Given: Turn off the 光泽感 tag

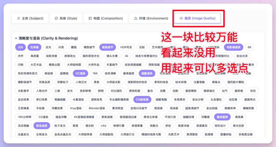Looking at the screenshot, I should 34,47.
